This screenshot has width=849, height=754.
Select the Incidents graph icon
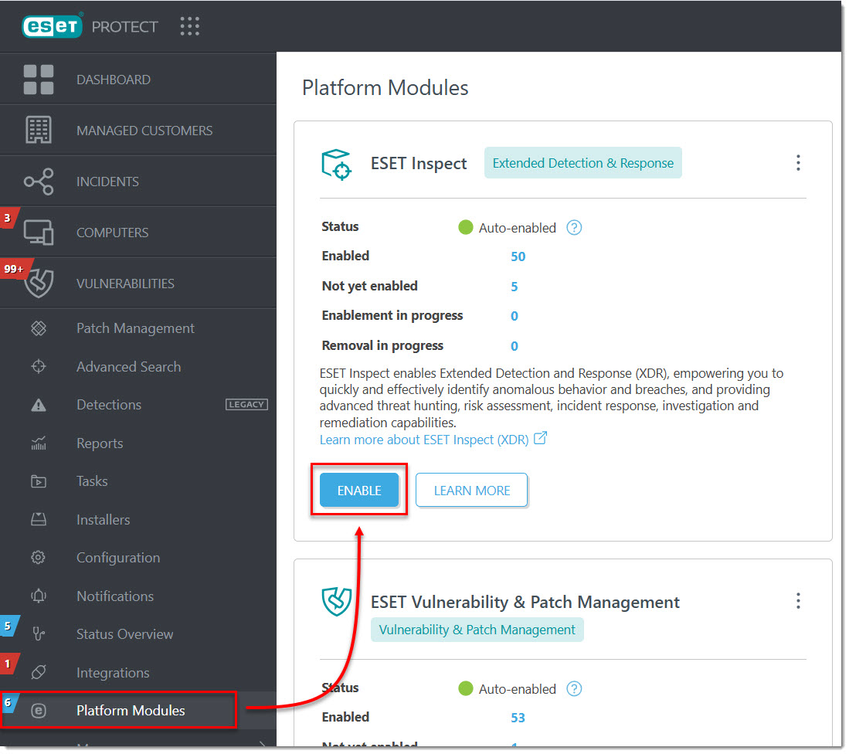(x=39, y=182)
